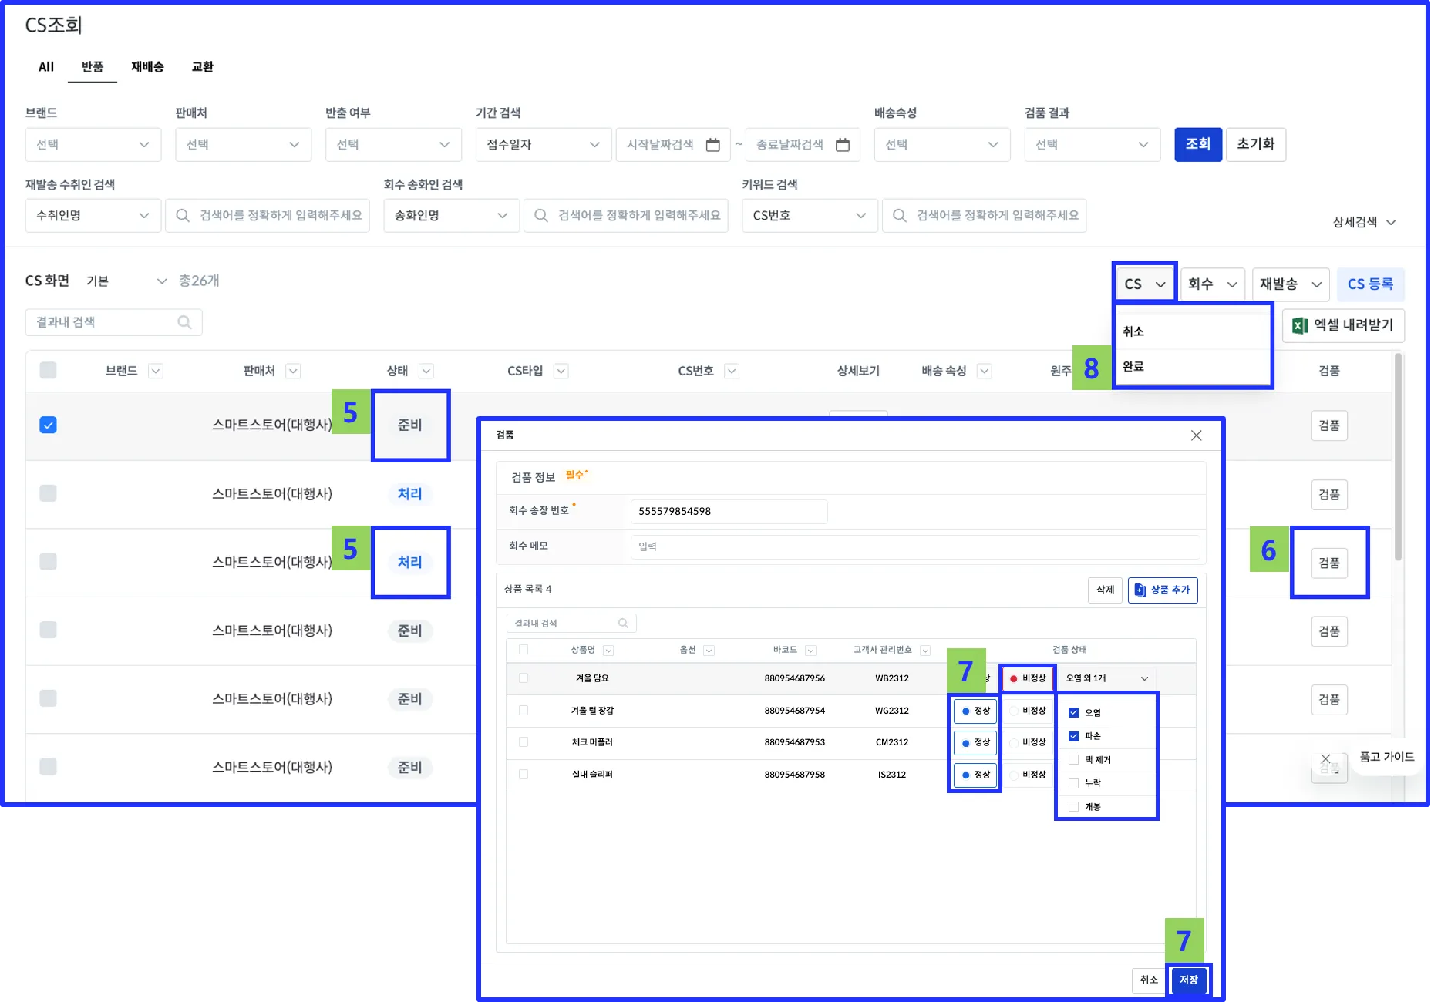Select 정상 for 겨울 털 장갑 row
Screen dimensions: 1431x1002
click(975, 711)
